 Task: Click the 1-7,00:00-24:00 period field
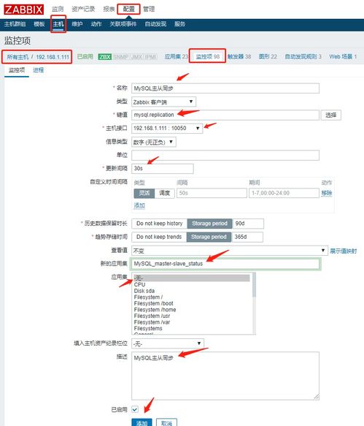(x=284, y=193)
